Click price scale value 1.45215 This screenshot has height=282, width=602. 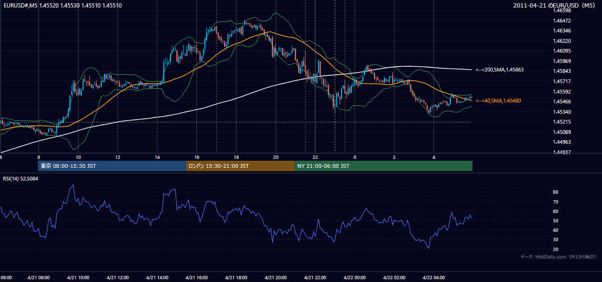[562, 122]
